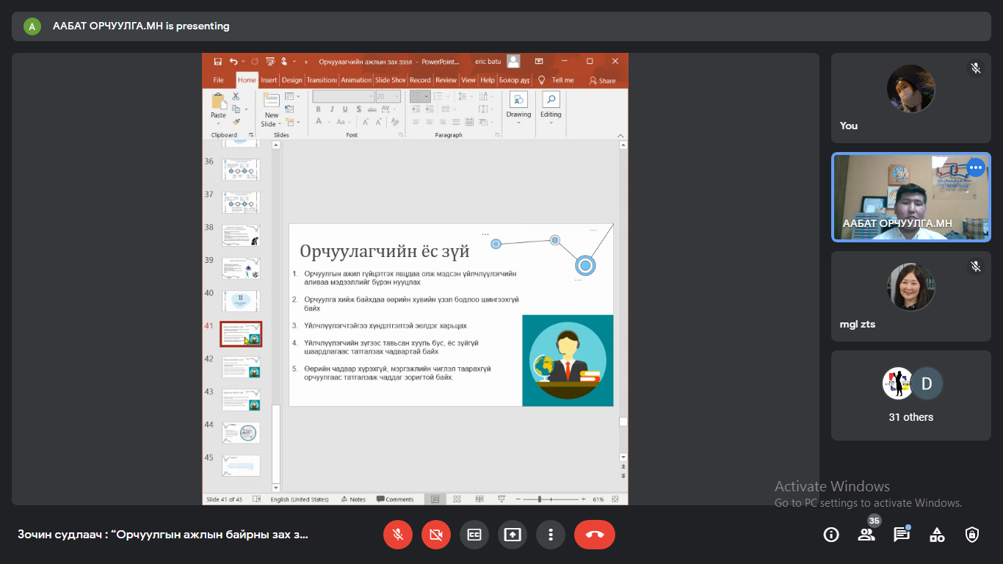
Task: Click the Undo arrow in quick access toolbar
Action: (x=233, y=62)
